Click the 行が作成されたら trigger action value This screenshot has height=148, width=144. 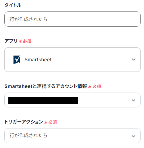point(28,135)
